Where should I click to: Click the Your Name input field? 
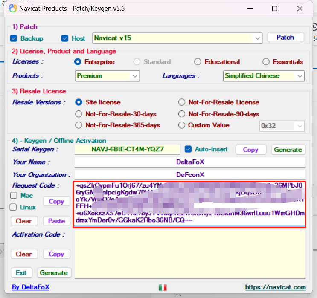pos(190,162)
